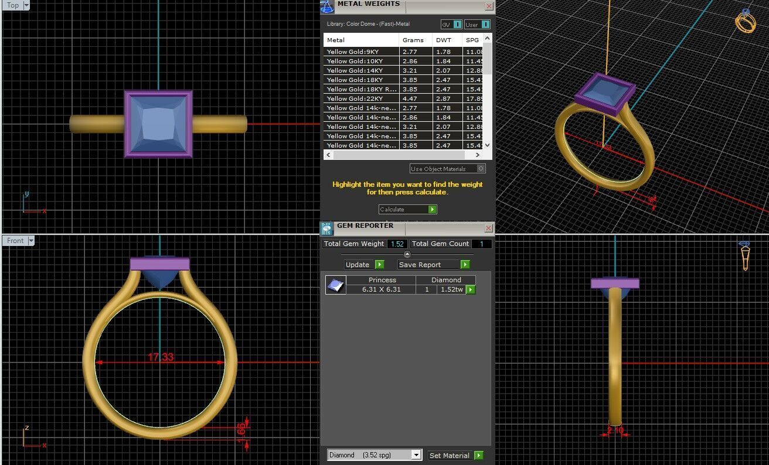Click the 2.87 DWT cell

[448, 98]
